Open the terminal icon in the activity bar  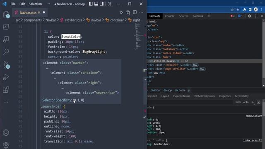6,26
